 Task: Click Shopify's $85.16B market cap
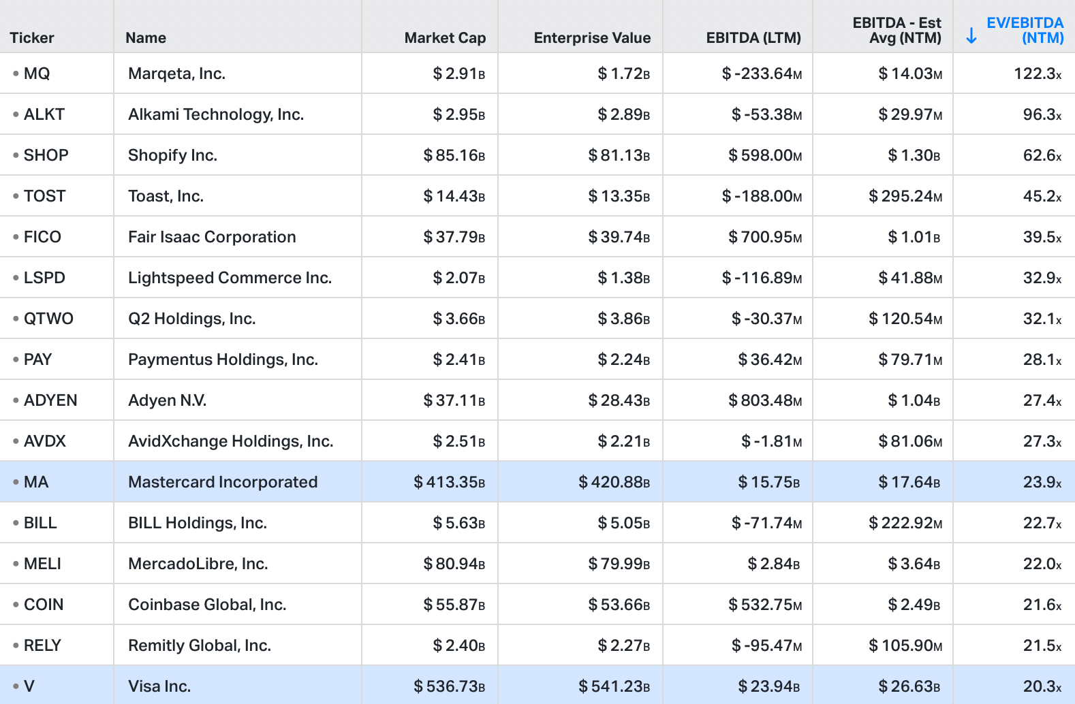tap(454, 155)
